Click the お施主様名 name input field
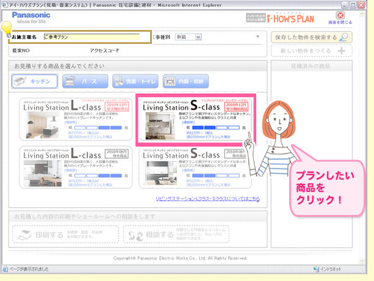This screenshot has width=374, height=281. [96, 37]
